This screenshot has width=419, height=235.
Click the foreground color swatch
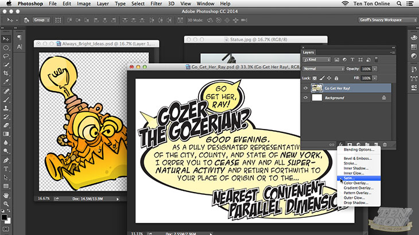click(5, 217)
